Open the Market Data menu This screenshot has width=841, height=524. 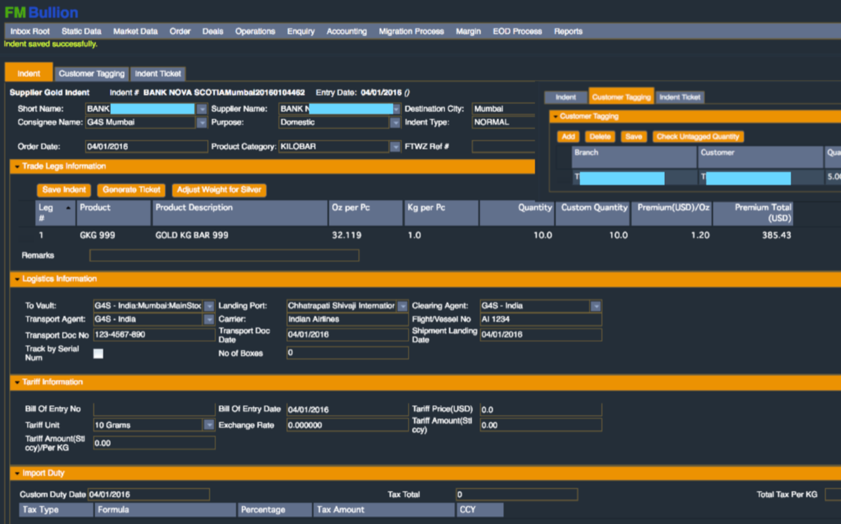pyautogui.click(x=135, y=31)
